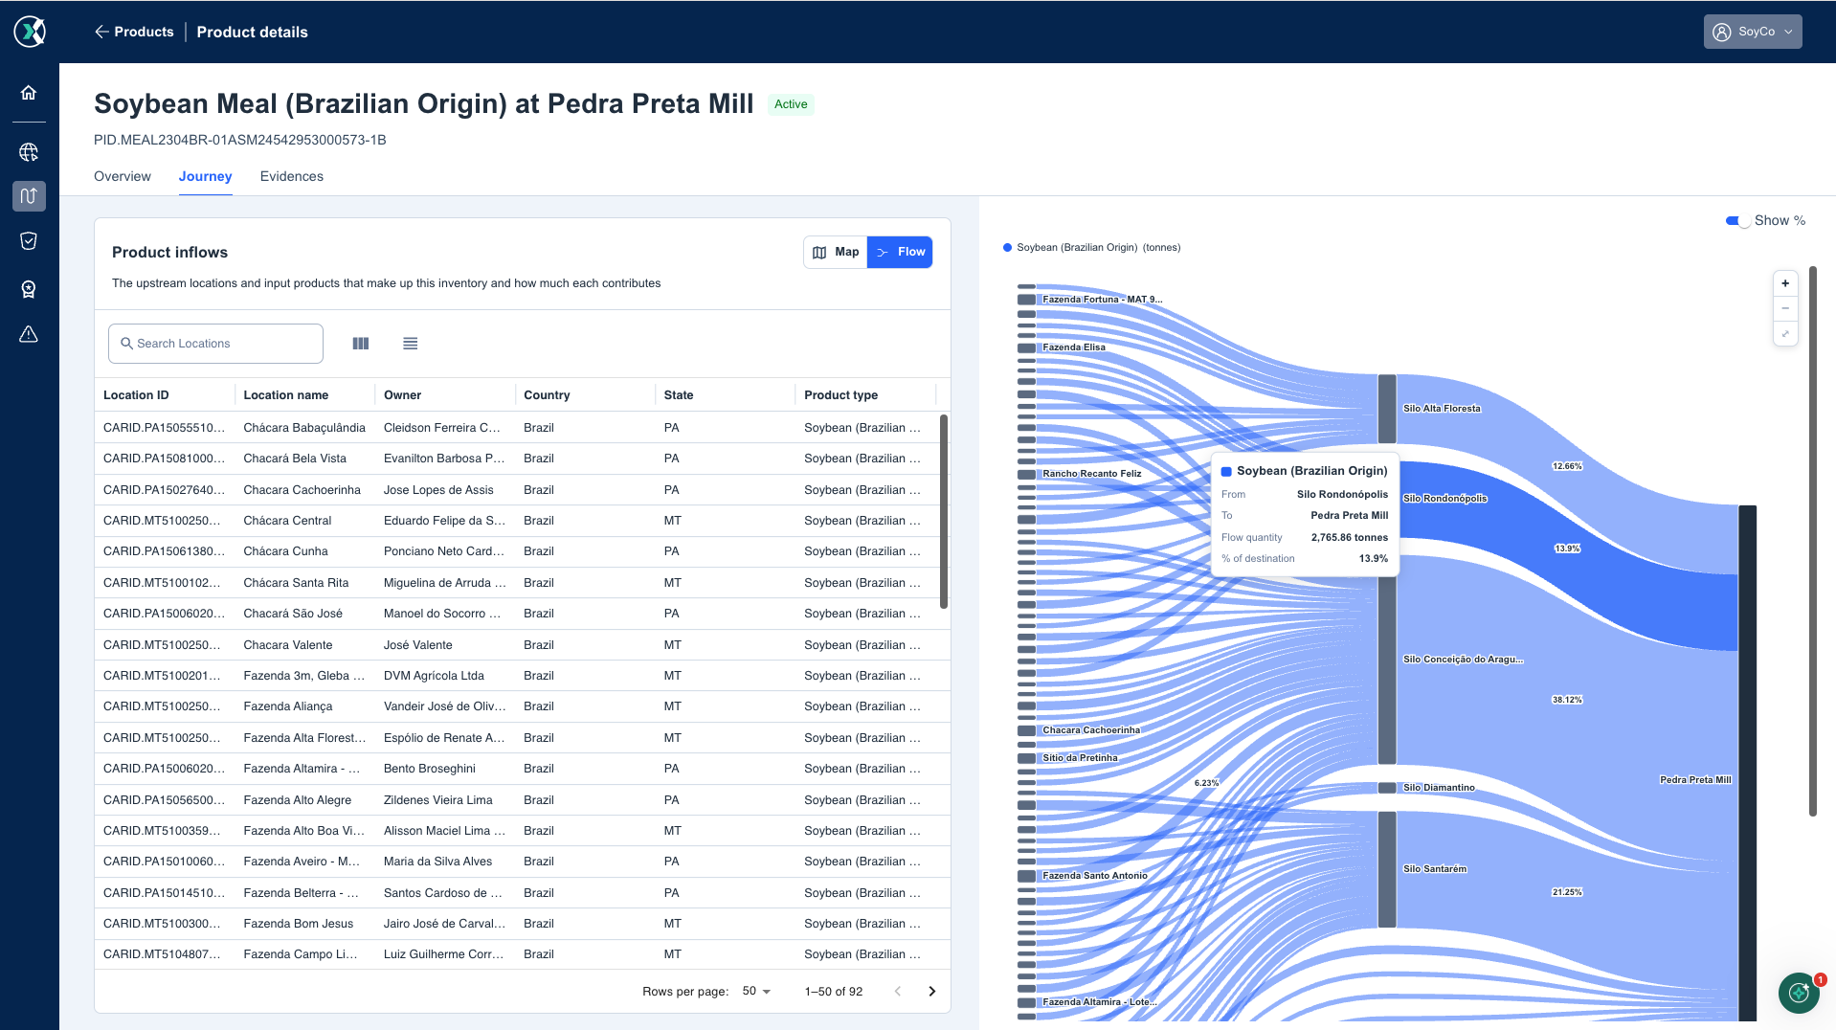Select the Silo Santarém node

tap(1387, 869)
